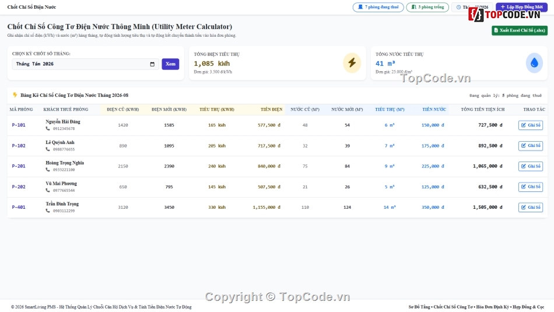Image resolution: width=554 pixels, height=312 pixels.
Task: Click the water drop icon
Action: click(x=534, y=63)
